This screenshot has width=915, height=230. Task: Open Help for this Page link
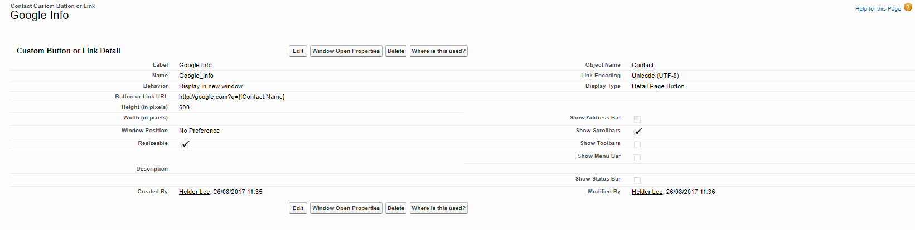878,9
